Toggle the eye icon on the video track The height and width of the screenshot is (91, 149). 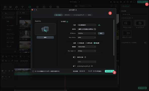pyautogui.click(x=9, y=71)
